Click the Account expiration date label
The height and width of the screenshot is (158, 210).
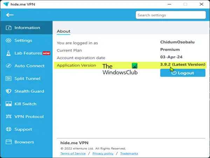tap(81, 58)
